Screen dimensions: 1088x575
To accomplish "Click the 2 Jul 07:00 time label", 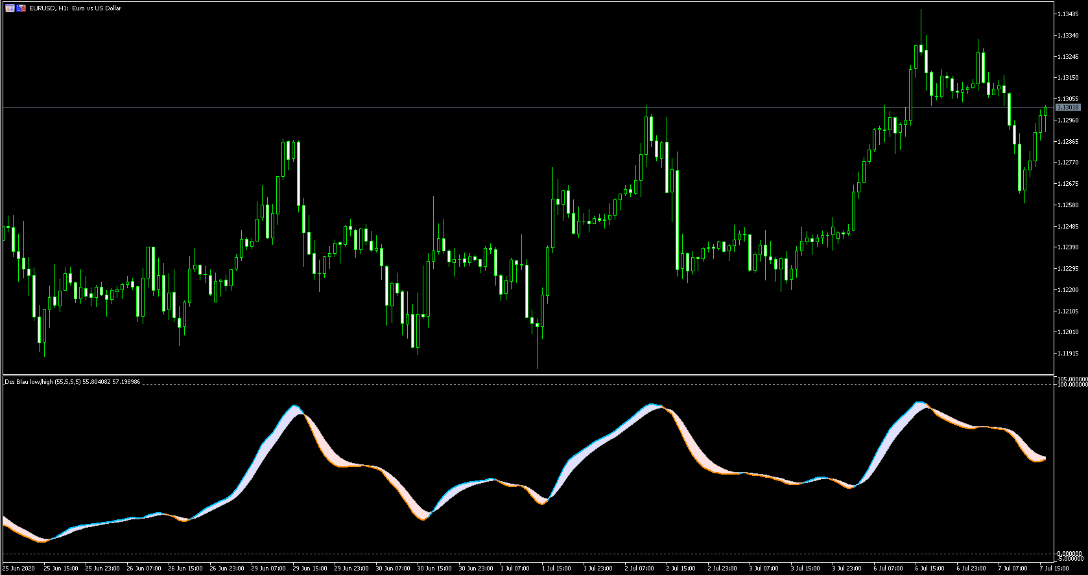I will (x=639, y=569).
